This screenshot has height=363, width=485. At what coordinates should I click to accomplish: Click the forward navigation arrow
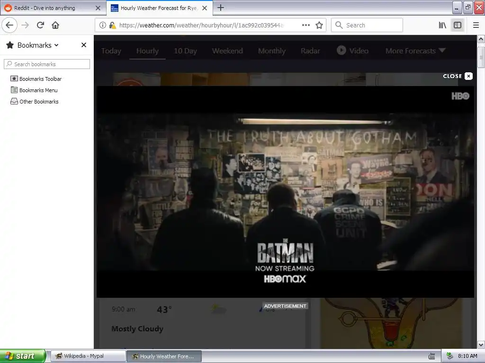25,25
